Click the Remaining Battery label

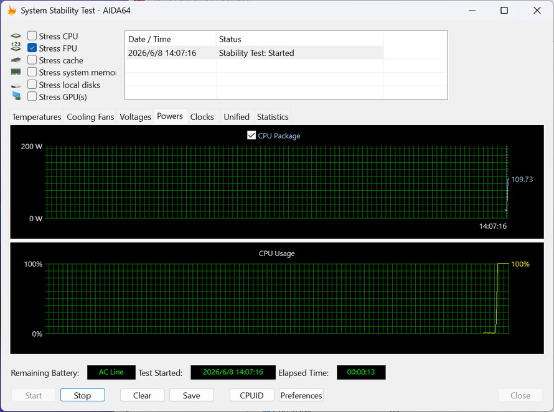[x=45, y=373]
